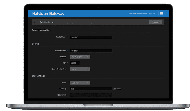Expand the Mode dropdown set to Listener

click(x=80, y=83)
